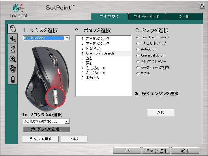
Task: Open the magnifier zoom settings icon
Action: [13, 59]
